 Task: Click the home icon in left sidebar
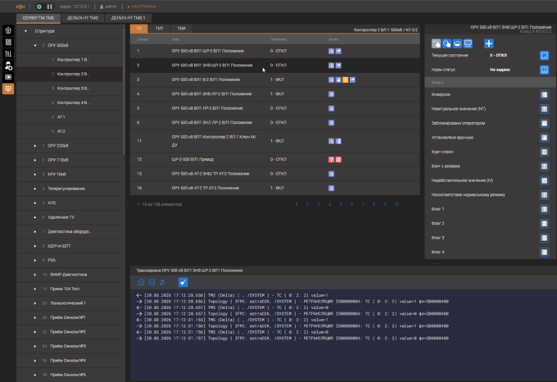tap(8, 30)
